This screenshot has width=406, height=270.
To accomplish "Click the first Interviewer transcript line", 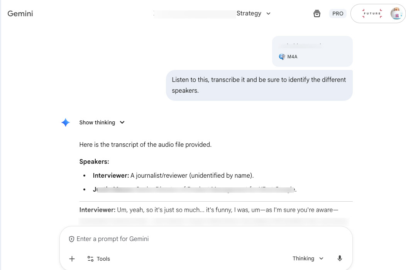I will click(208, 210).
